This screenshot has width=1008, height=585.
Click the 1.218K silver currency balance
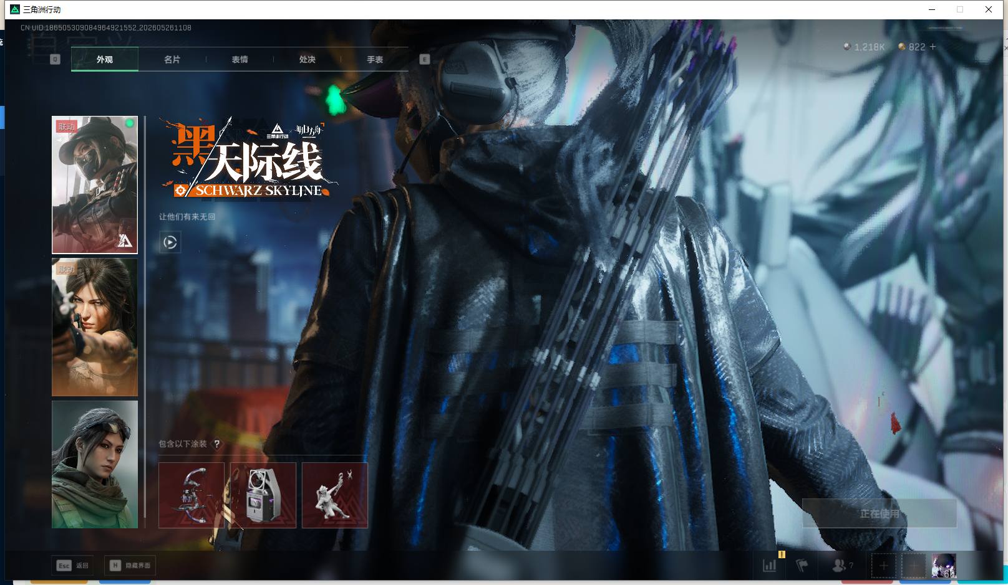pos(864,47)
